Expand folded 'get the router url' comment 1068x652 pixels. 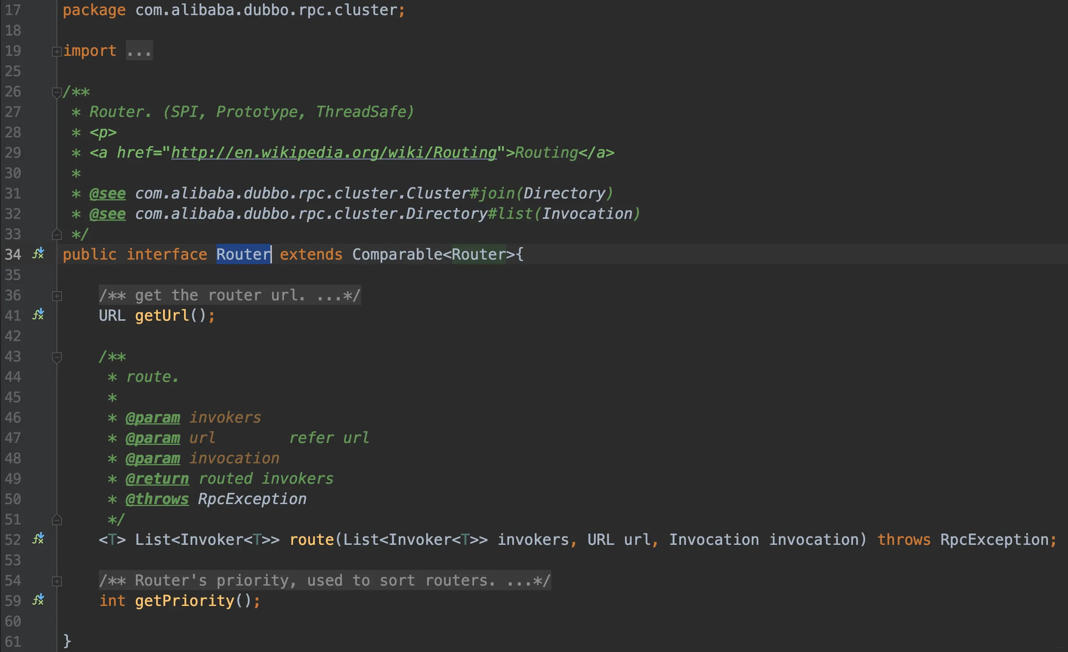click(x=56, y=296)
